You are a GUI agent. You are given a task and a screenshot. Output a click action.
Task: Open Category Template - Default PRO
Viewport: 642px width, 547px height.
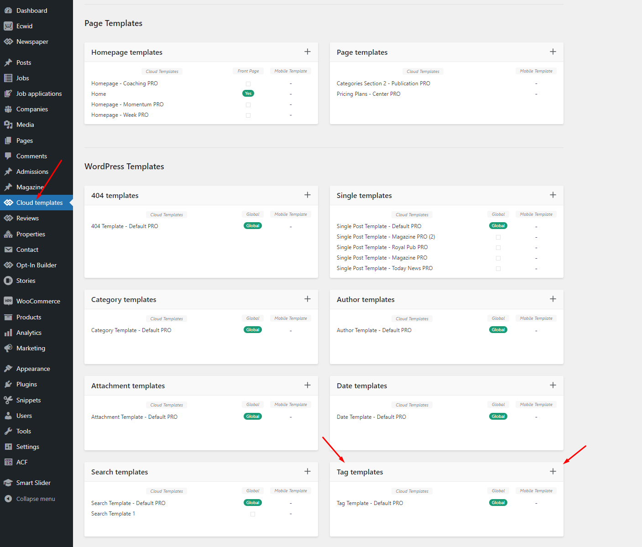coord(131,330)
